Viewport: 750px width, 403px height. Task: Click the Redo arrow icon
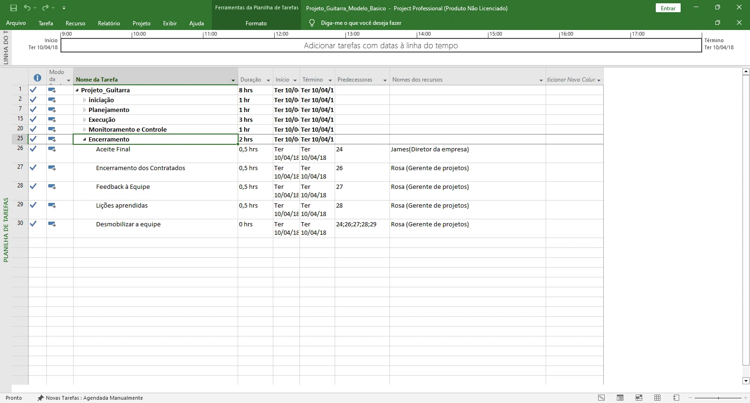point(45,8)
